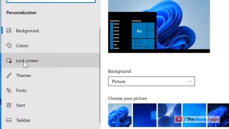The height and width of the screenshot is (129, 229).
Task: Click the sidebar vertical scrollbar
Action: [x=100, y=76]
